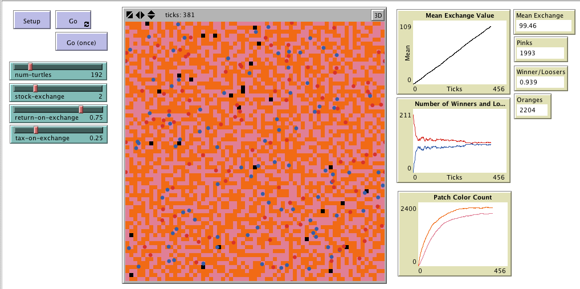Click the Pinks monitor showing 1993

coord(540,53)
